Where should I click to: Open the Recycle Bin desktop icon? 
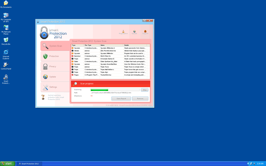(6, 40)
